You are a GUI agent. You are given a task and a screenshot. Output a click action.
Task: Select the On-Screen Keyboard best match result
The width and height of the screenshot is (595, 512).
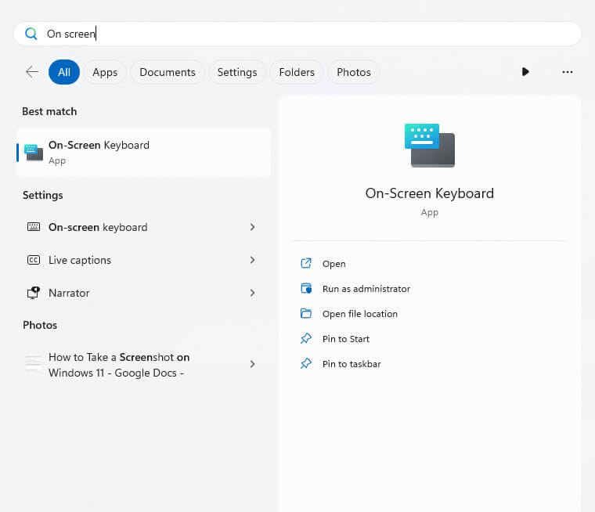coord(144,153)
